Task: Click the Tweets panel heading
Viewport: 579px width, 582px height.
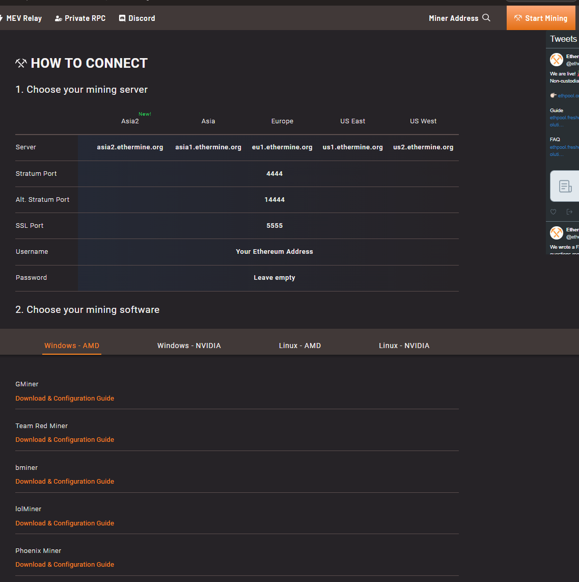Action: pos(563,39)
